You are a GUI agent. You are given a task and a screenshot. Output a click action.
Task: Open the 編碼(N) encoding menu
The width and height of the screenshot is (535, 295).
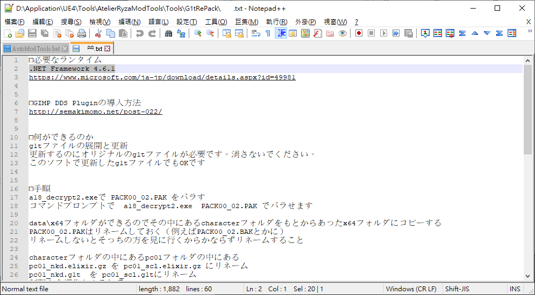(130, 22)
